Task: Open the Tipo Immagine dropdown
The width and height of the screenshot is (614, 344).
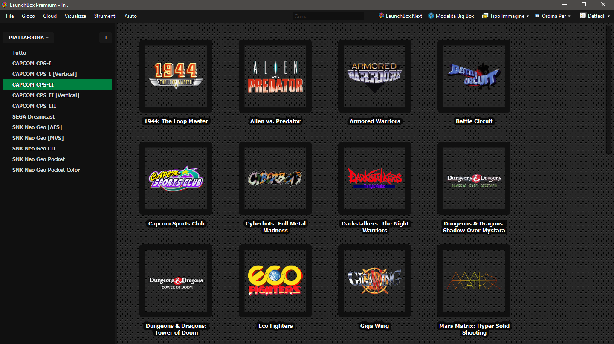Action: [505, 16]
